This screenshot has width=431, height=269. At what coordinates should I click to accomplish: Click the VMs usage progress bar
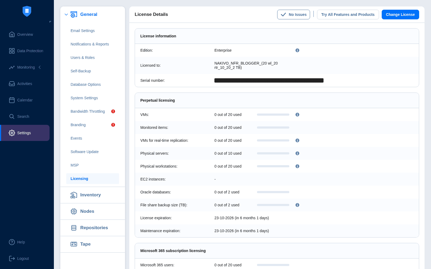click(x=273, y=115)
